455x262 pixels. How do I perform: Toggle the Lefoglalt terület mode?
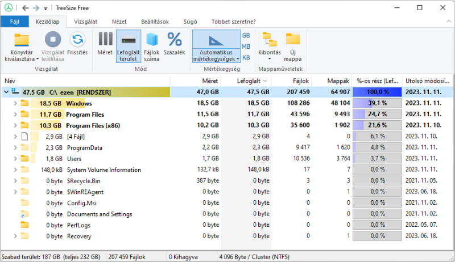129,47
